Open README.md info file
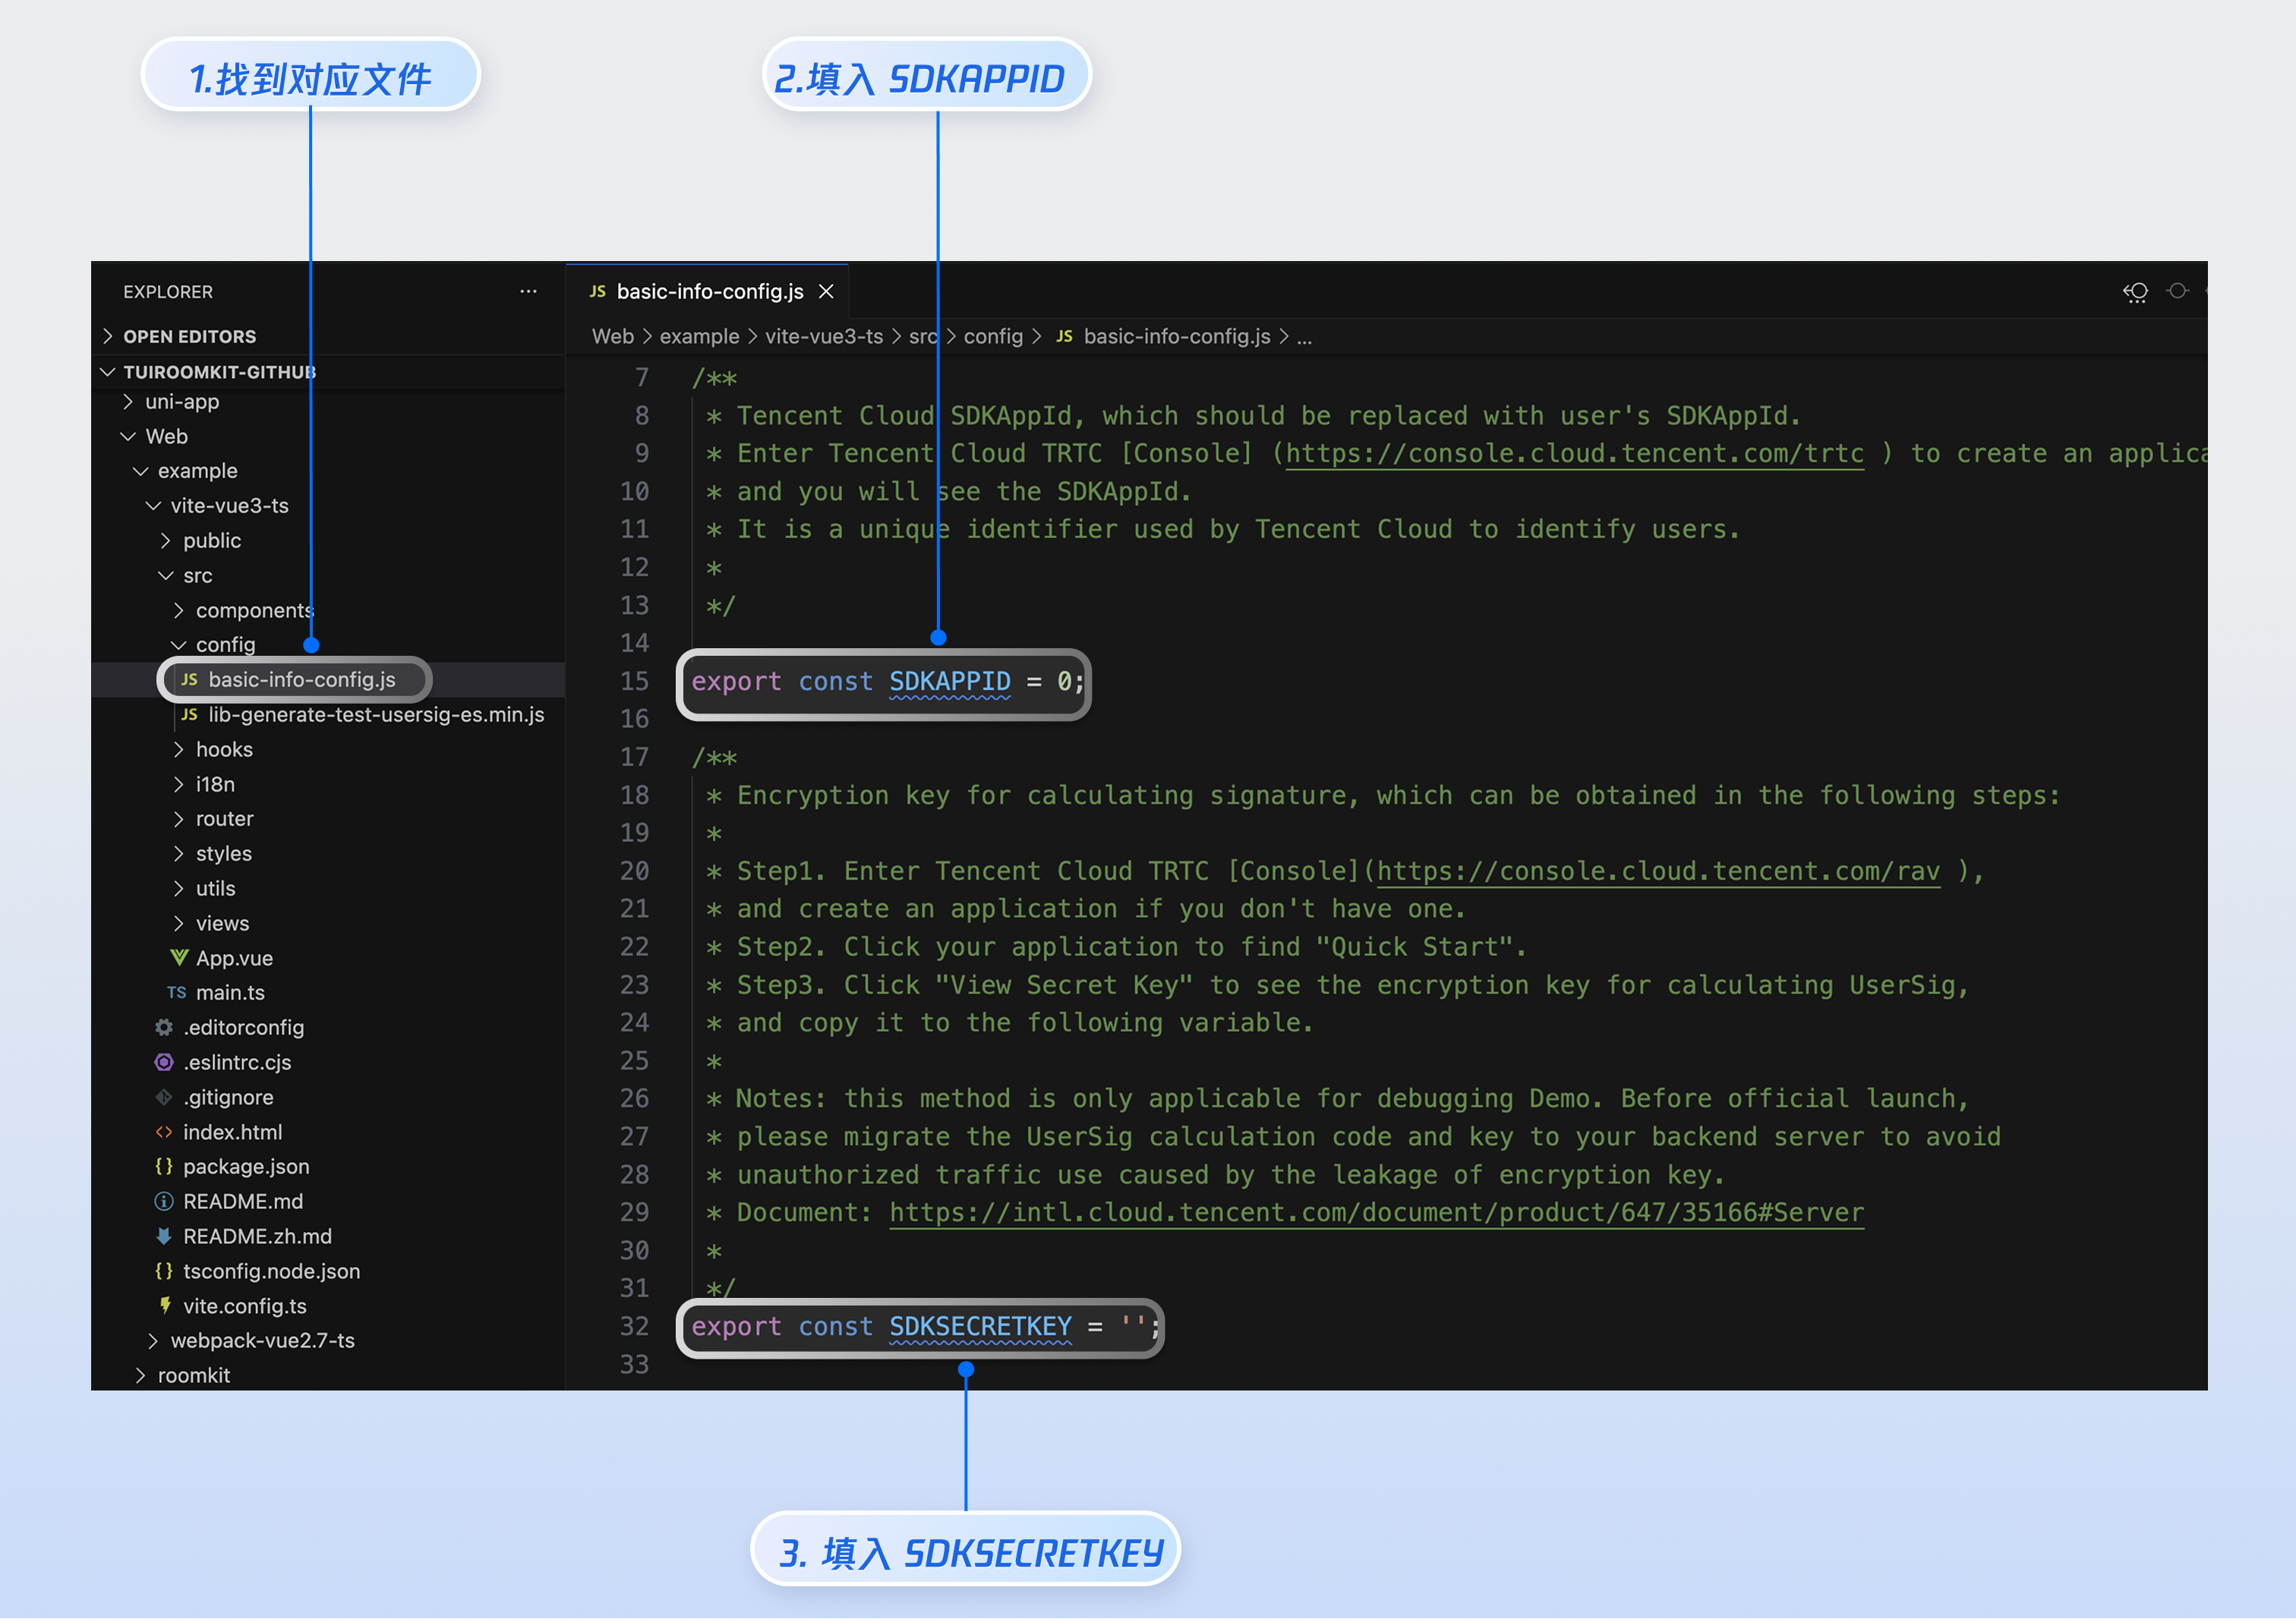The image size is (2296, 1622). 242,1202
